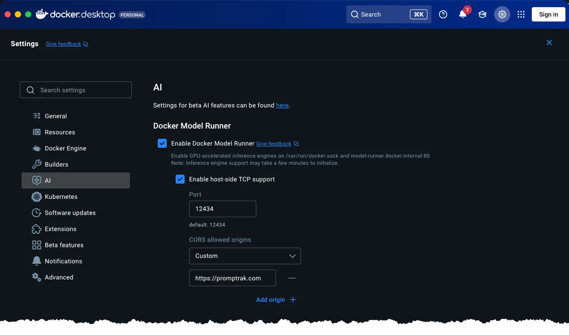Click the plus icon beside Add origin

pyautogui.click(x=293, y=300)
